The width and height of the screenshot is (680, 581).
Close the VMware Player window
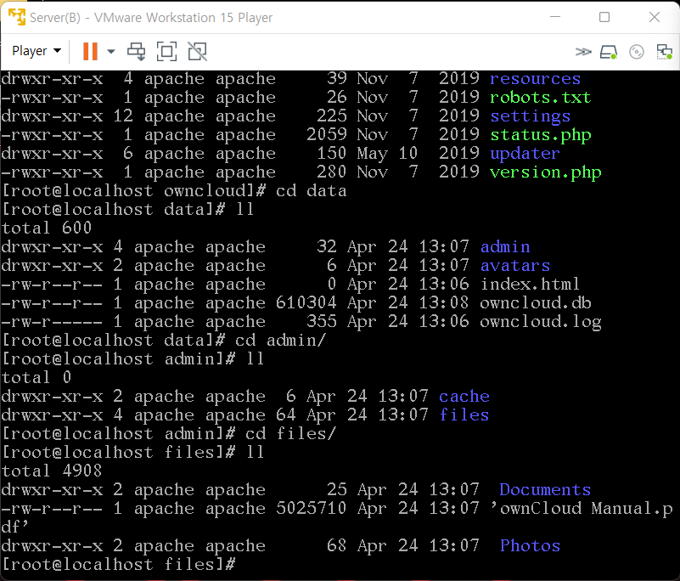655,17
